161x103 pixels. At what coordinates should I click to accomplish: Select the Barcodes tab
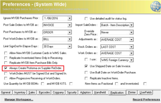click(x=44, y=92)
